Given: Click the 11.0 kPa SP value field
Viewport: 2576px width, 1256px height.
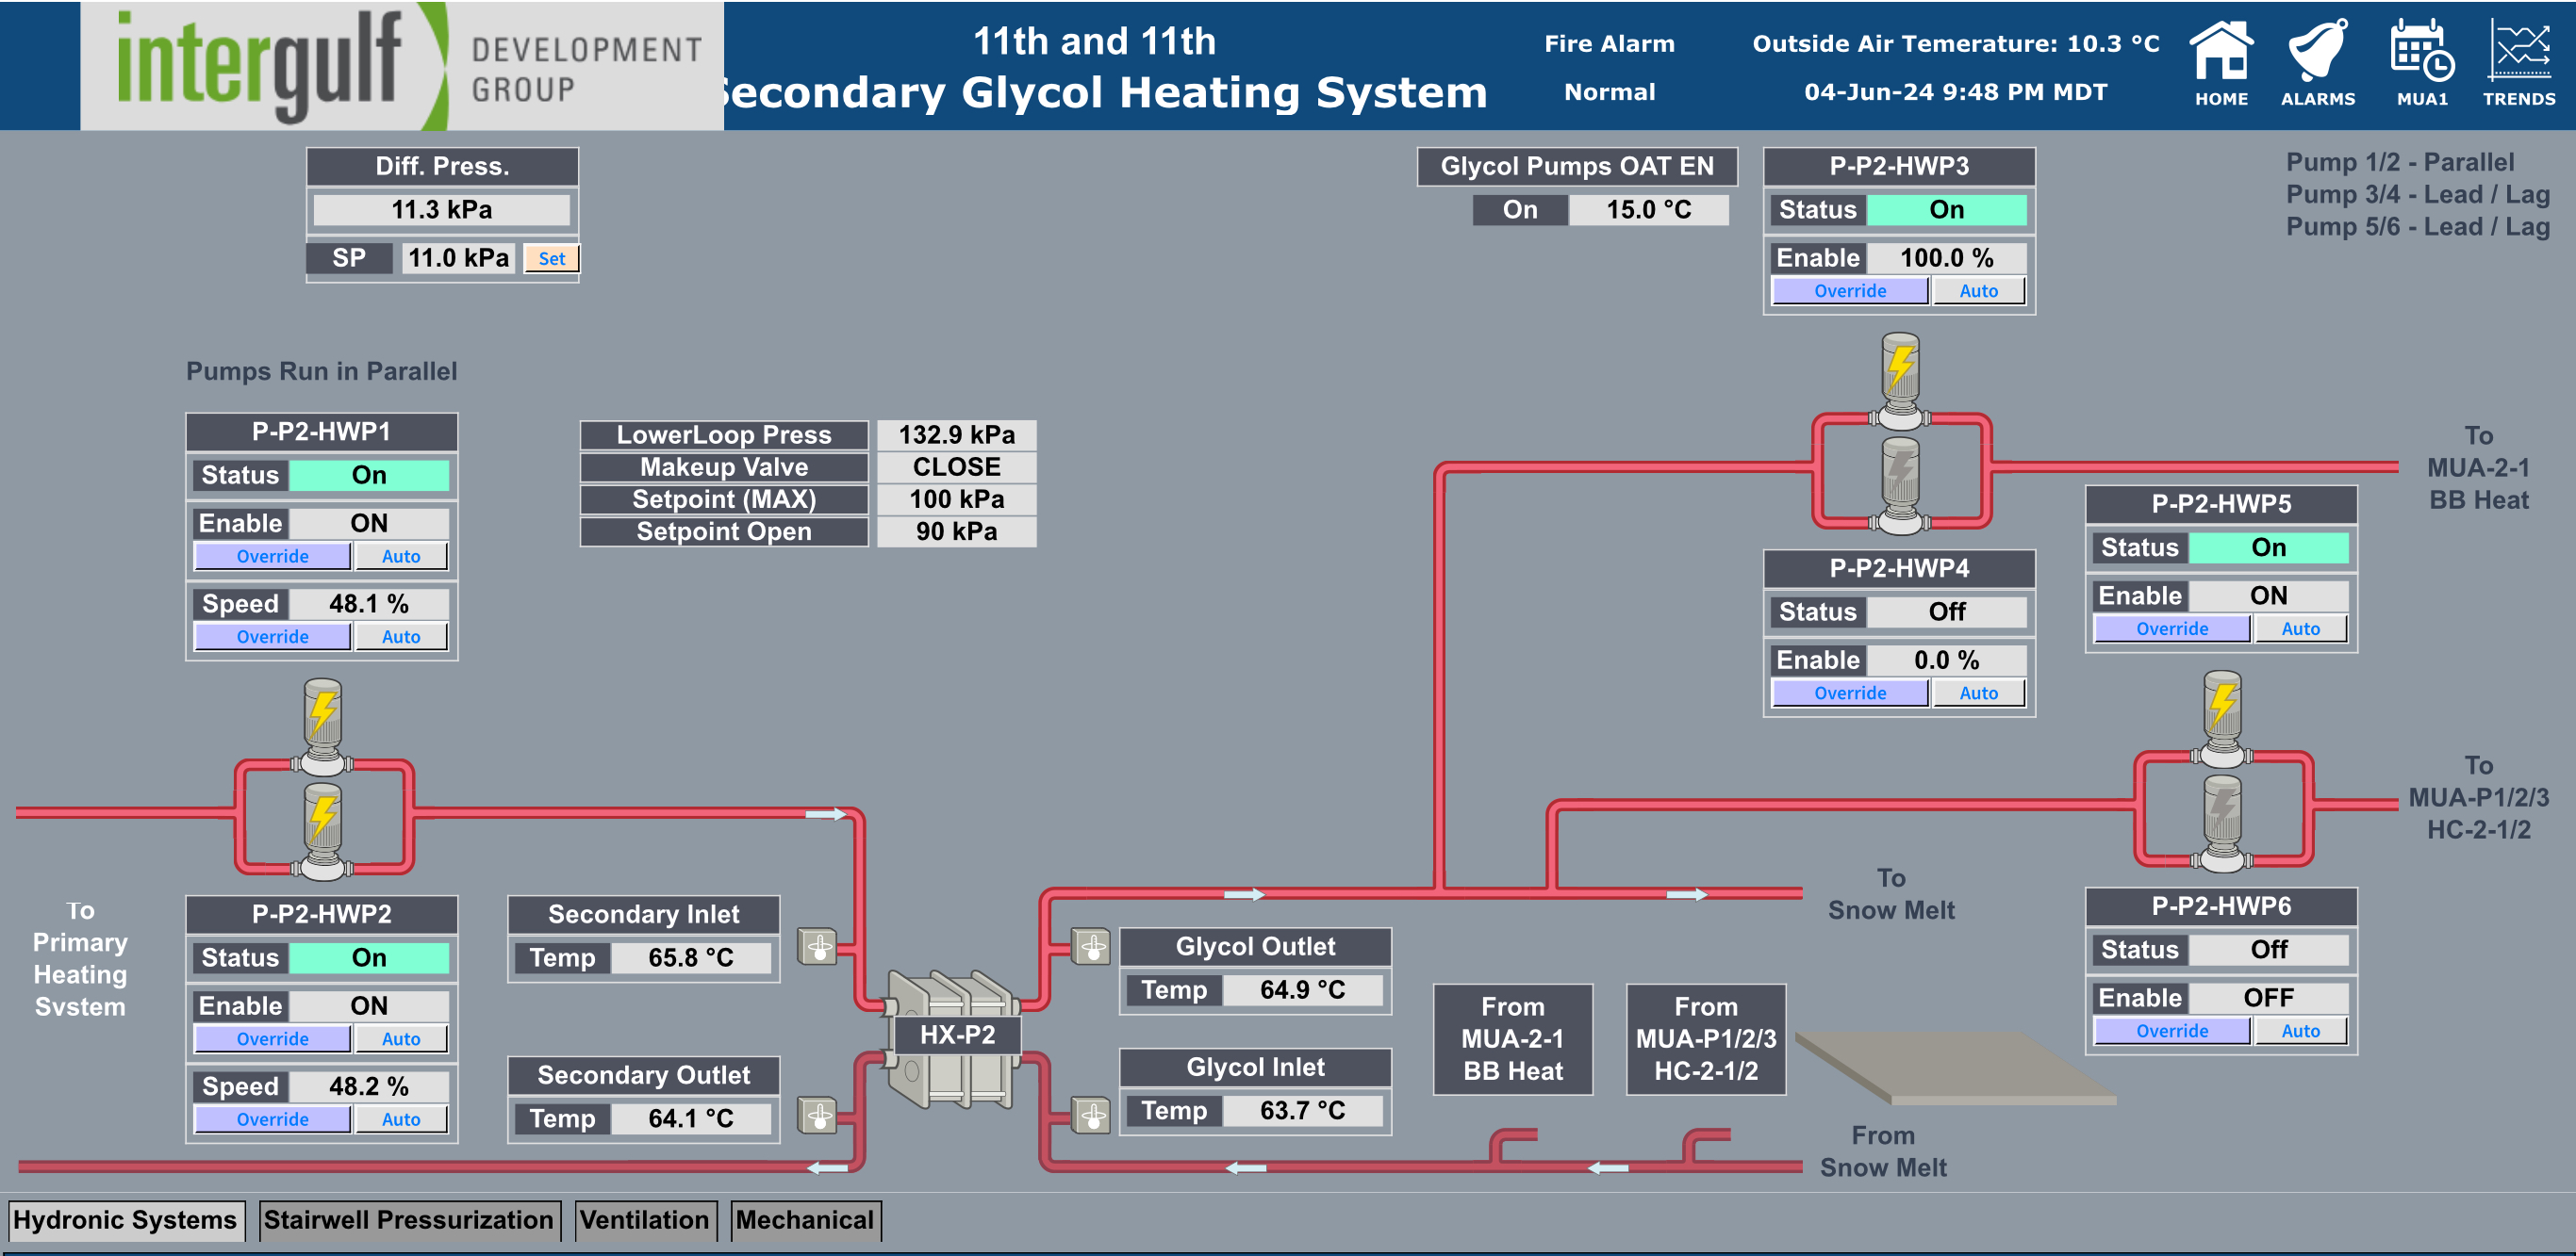Looking at the screenshot, I should point(458,258).
